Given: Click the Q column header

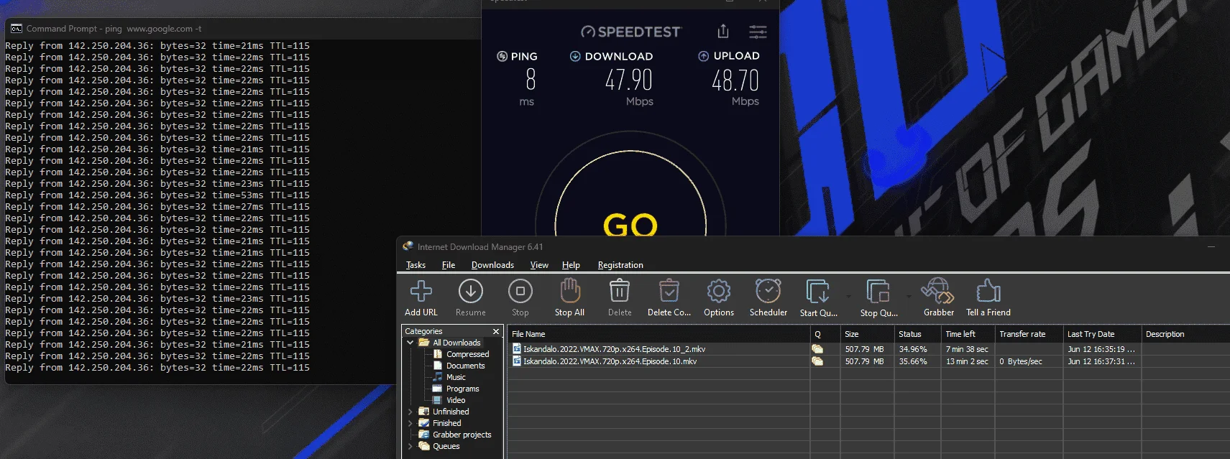Looking at the screenshot, I should (x=825, y=334).
